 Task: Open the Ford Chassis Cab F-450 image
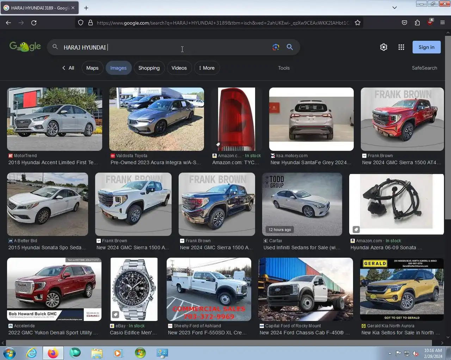coord(305,289)
